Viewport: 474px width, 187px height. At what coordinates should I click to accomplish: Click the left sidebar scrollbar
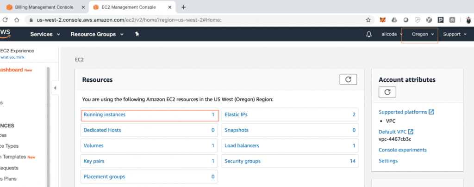tap(48, 127)
